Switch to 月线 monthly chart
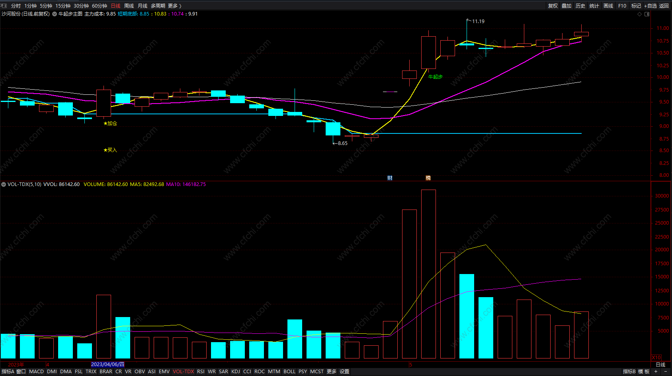This screenshot has height=376, width=672. pos(143,6)
